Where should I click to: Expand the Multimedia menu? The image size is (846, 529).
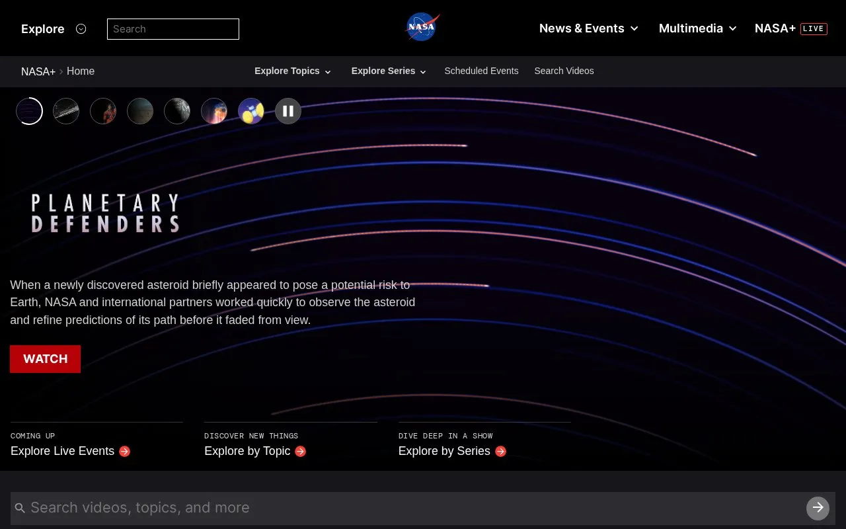pos(698,28)
